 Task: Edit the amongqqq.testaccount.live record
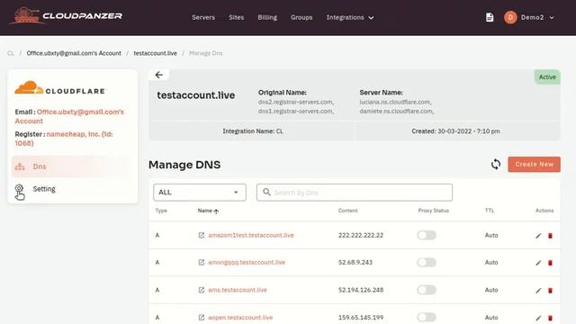[x=538, y=263]
